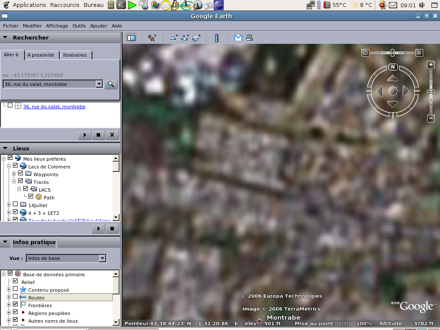
Task: Enable the Contenu proposé layer checkbox
Action: [15, 289]
